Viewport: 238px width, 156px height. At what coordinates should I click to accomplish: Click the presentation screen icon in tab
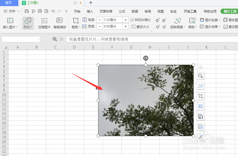click(75, 3)
